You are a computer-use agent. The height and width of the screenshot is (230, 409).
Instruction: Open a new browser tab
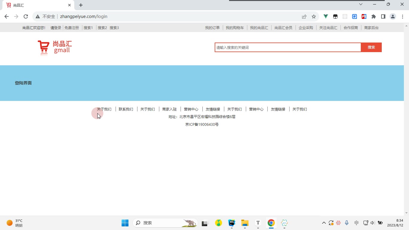(81, 5)
